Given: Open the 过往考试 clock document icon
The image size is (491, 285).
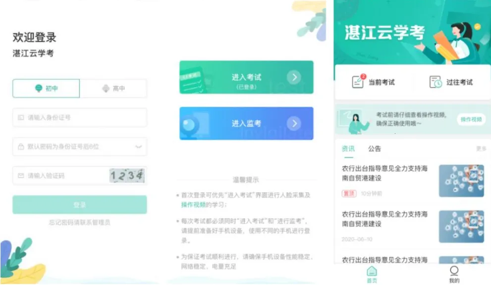Looking at the screenshot, I should coord(436,82).
